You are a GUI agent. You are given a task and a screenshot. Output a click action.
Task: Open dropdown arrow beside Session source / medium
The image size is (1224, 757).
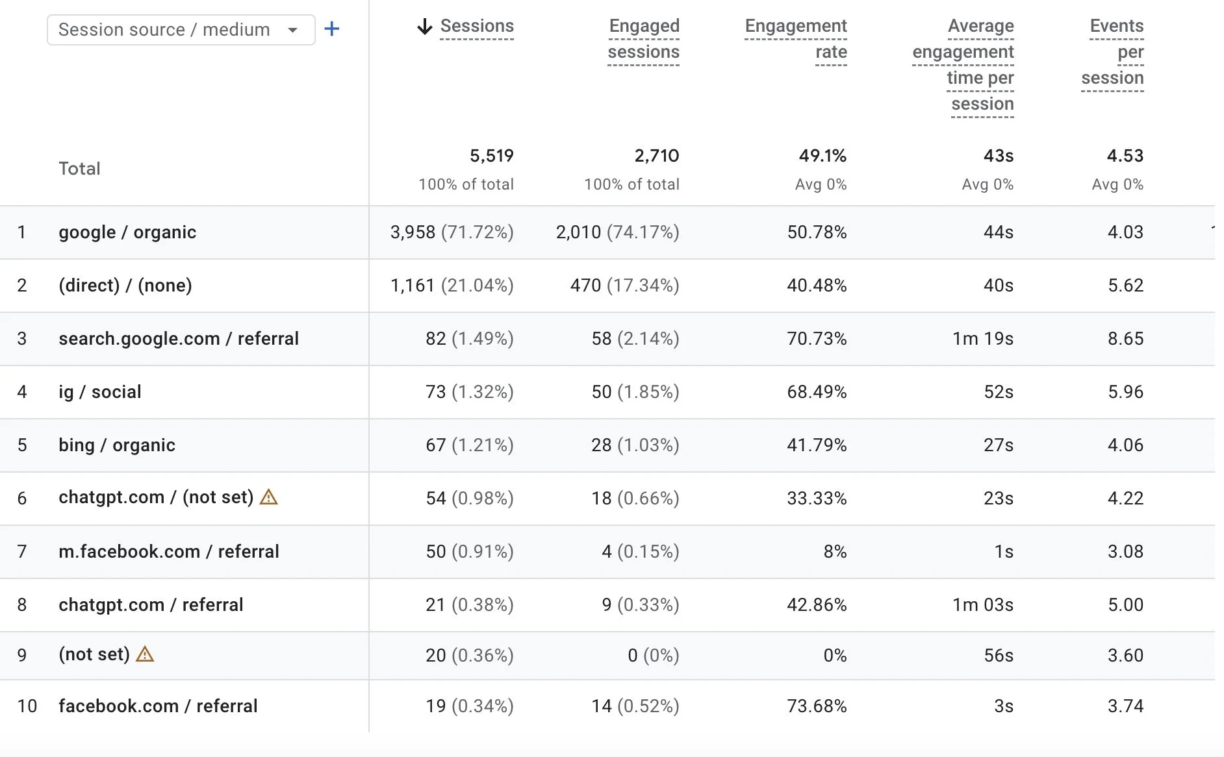click(293, 29)
